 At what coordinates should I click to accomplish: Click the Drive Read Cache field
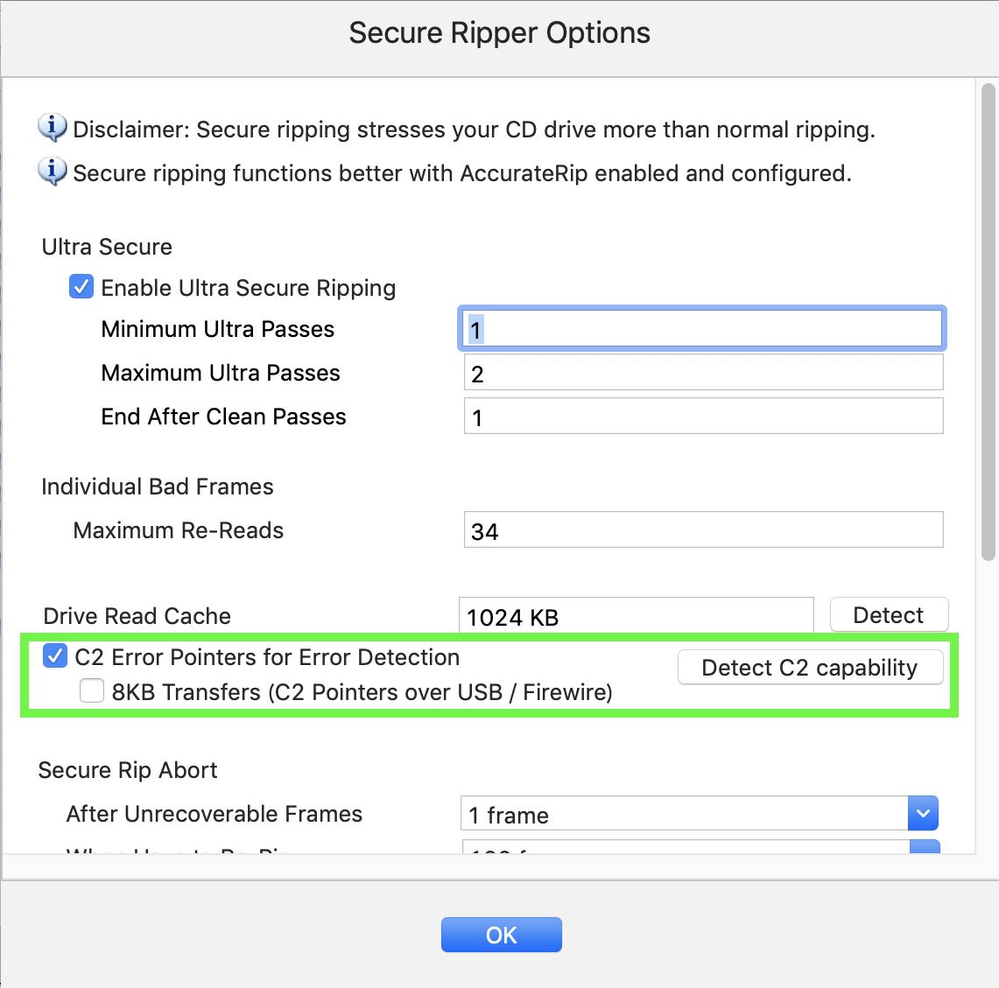[637, 615]
